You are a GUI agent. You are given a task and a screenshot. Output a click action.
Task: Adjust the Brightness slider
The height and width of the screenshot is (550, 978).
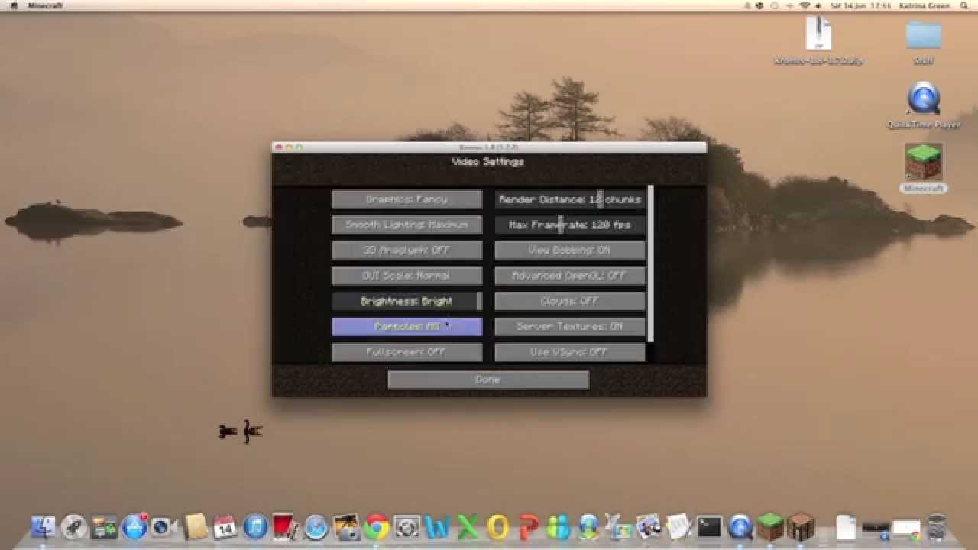click(x=406, y=301)
